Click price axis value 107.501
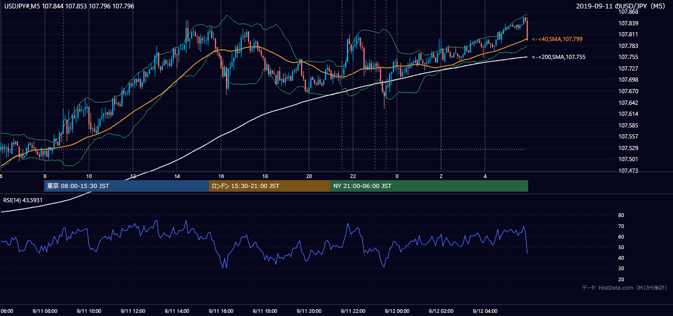Viewport: 673px width, 316px height. tap(628, 159)
